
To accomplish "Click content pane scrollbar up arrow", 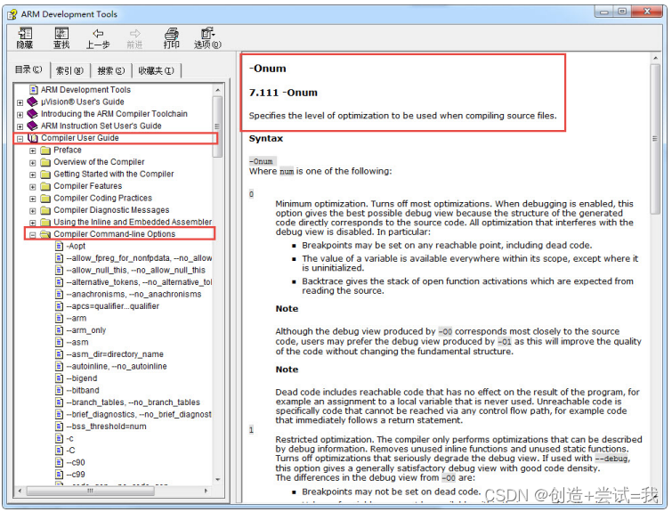I will (655, 58).
